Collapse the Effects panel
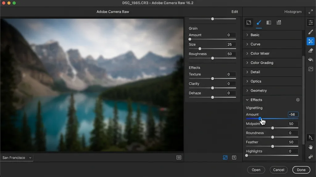Image resolution: width=316 pixels, height=177 pixels. point(247,100)
